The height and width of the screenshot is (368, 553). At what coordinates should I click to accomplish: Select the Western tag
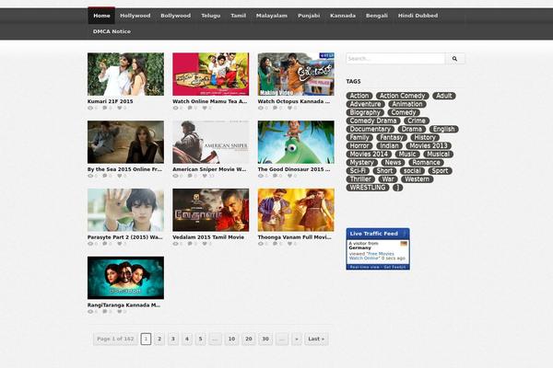click(417, 179)
